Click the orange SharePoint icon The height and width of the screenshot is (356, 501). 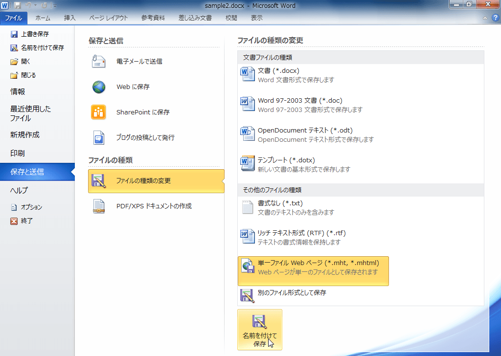(98, 112)
